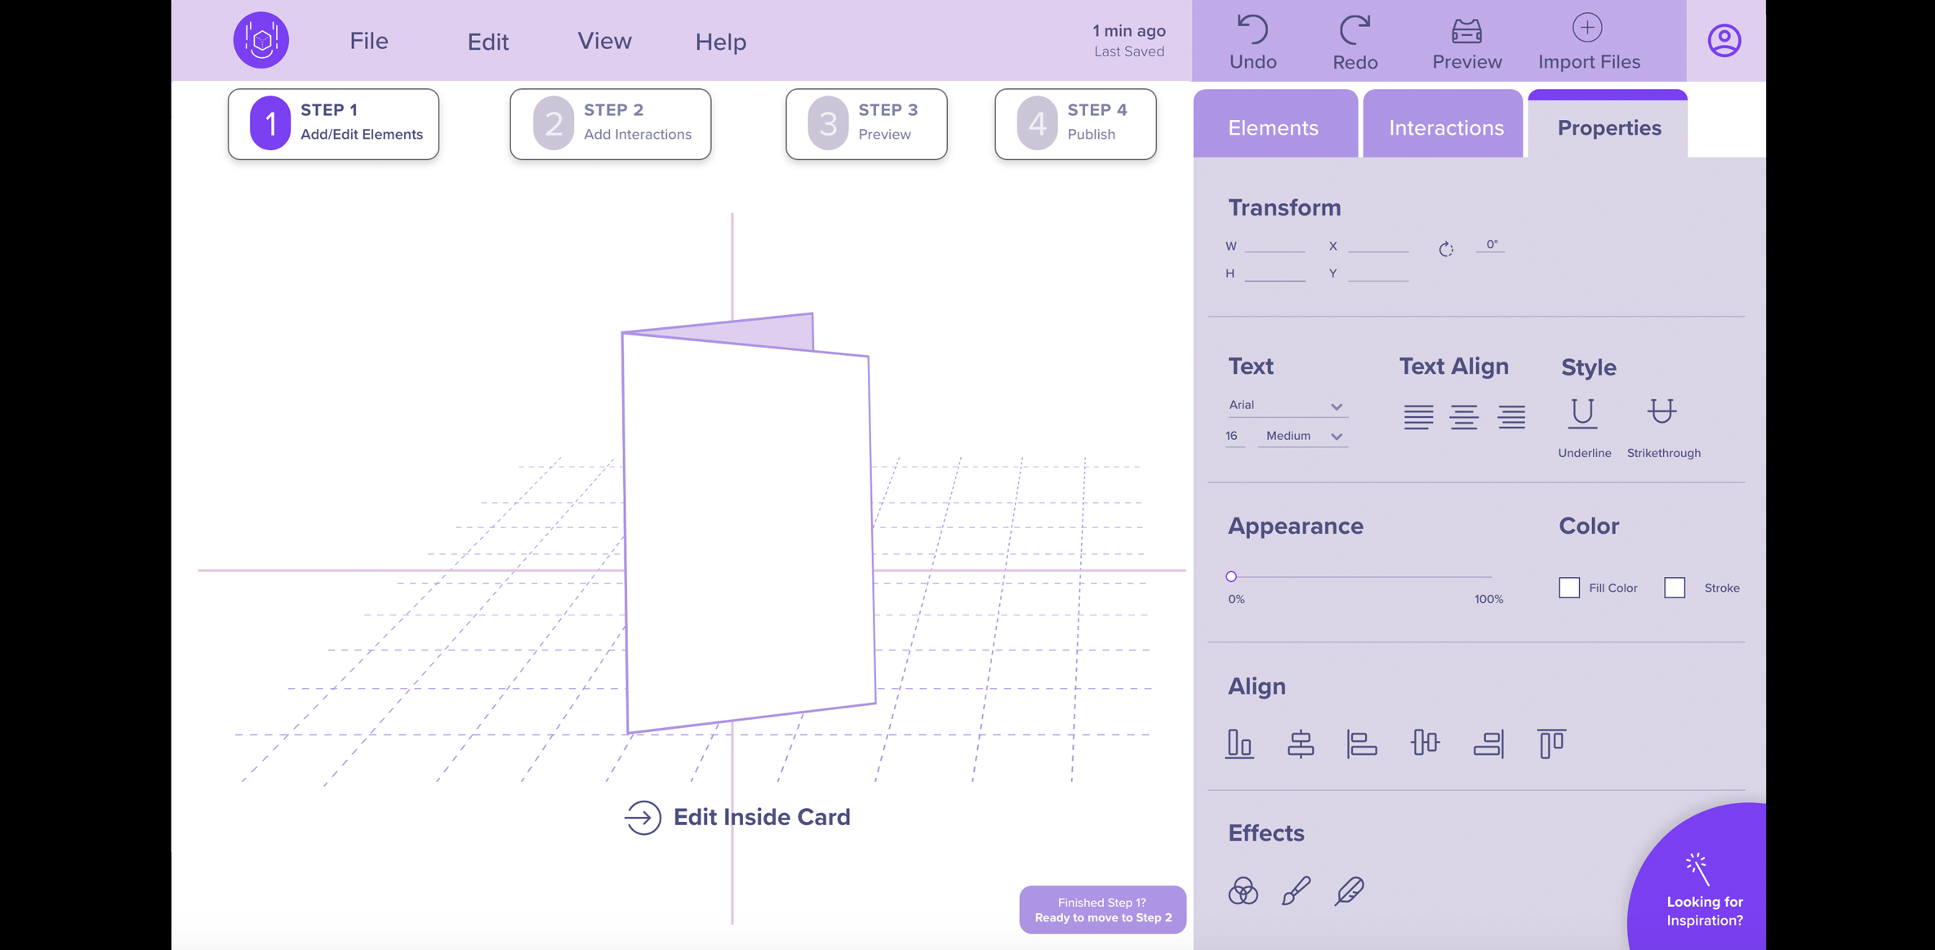Click Edit Inside Card button
This screenshot has height=950, width=1935.
pyautogui.click(x=736, y=815)
